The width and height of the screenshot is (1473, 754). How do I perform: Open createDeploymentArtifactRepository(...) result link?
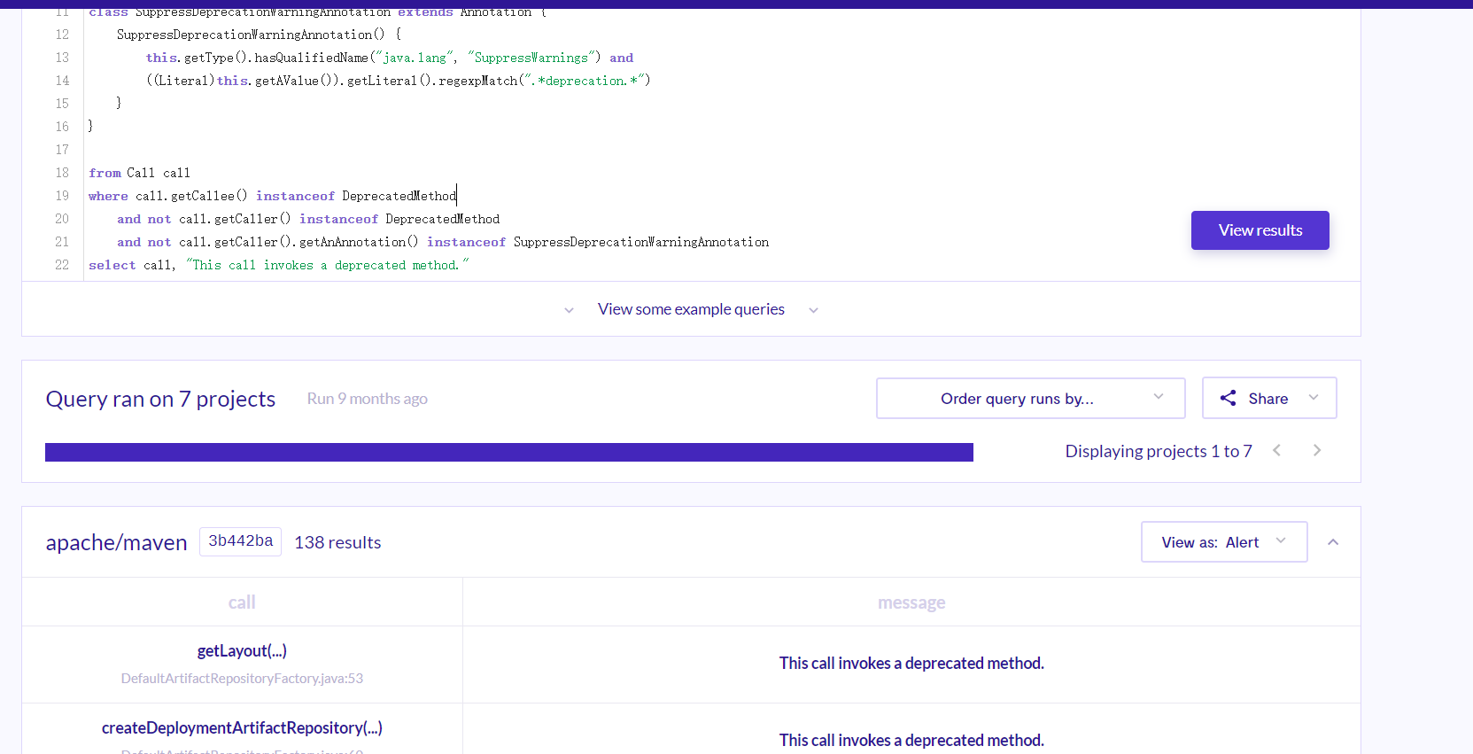242,727
